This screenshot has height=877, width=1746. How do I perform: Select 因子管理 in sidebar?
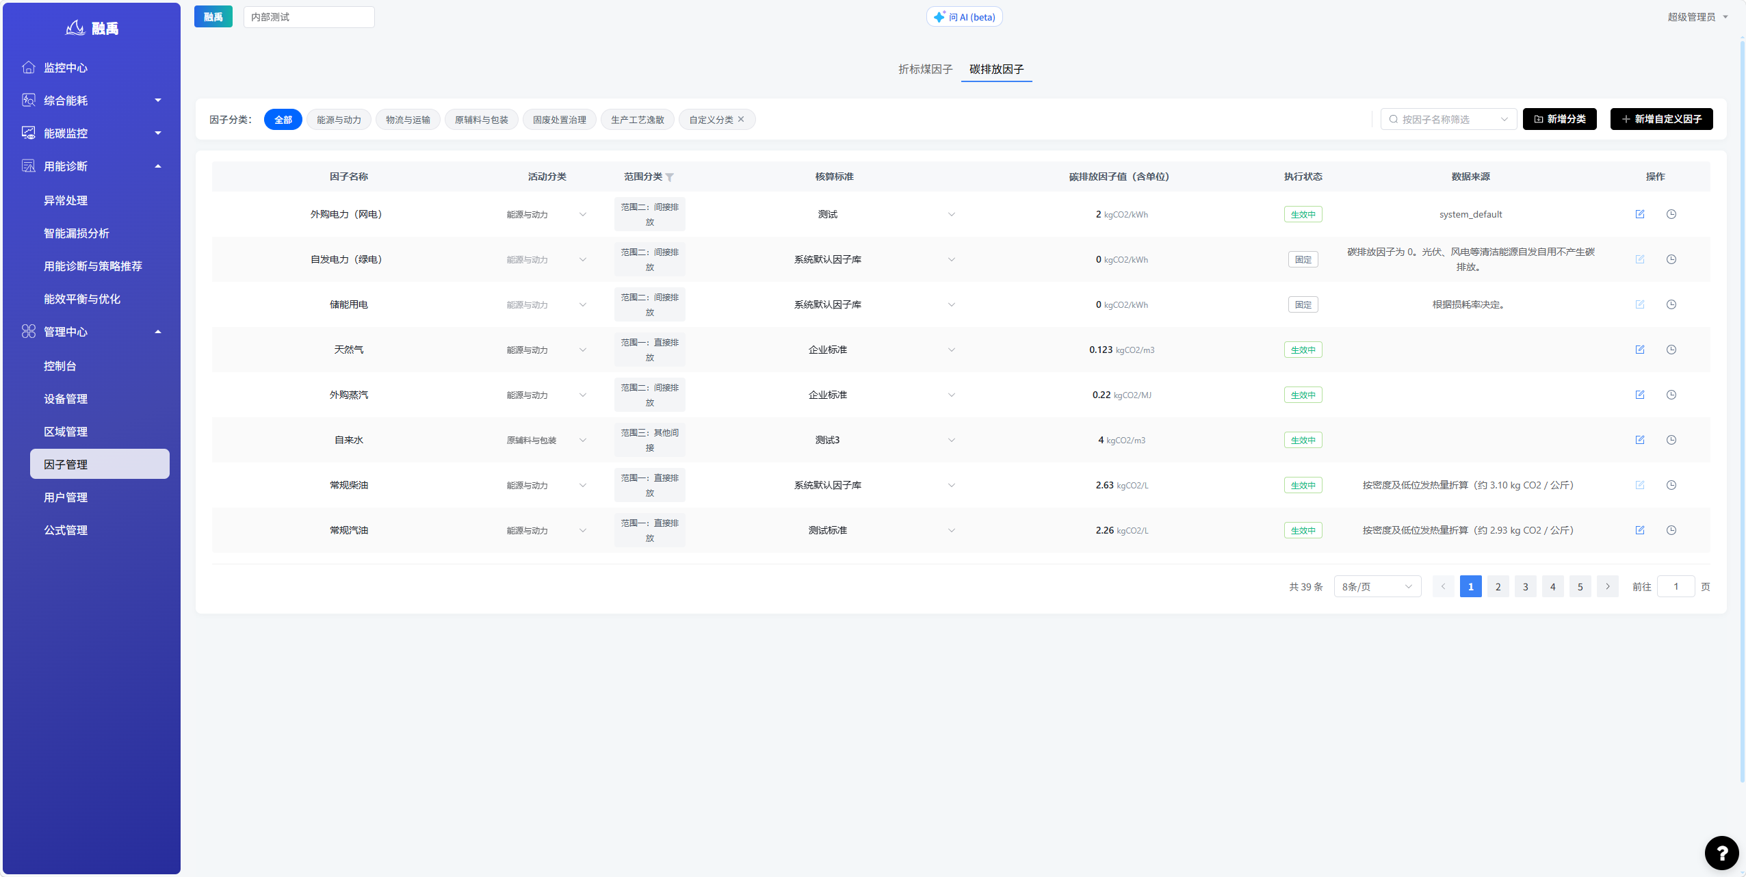pyautogui.click(x=100, y=464)
